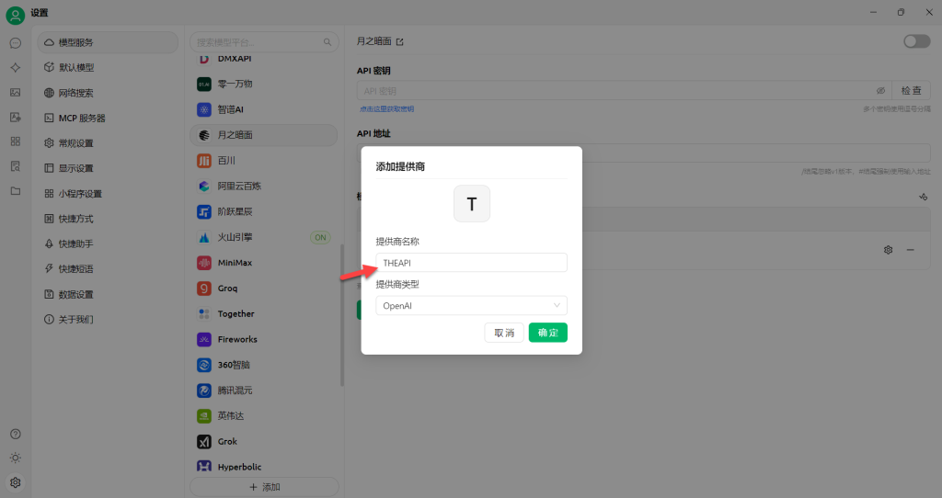Select the Fireworks provider
The width and height of the screenshot is (942, 498).
[264, 339]
